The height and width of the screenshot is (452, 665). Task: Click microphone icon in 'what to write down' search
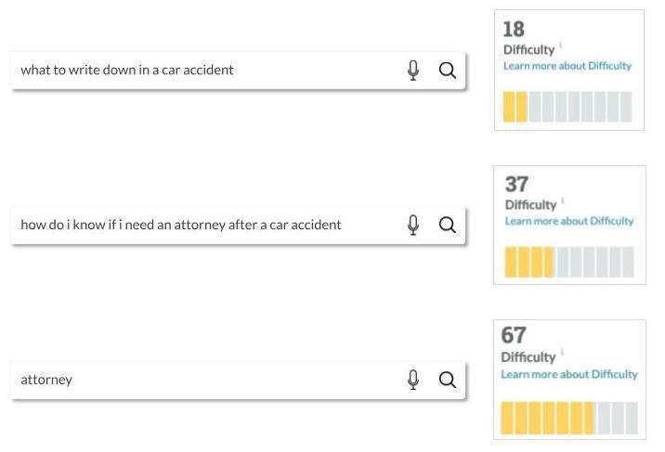coord(413,71)
